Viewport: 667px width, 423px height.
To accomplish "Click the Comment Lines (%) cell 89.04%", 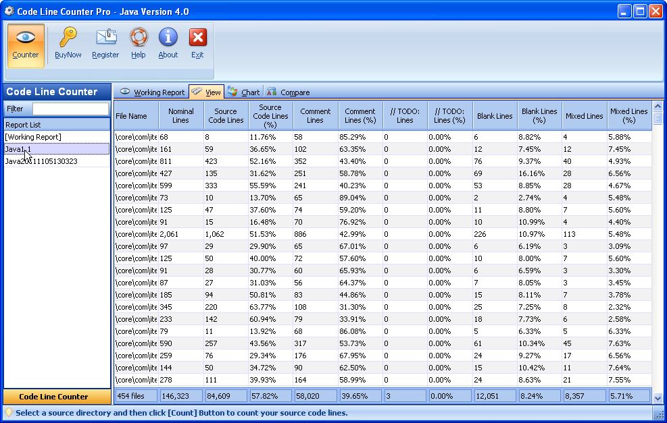I will (360, 198).
